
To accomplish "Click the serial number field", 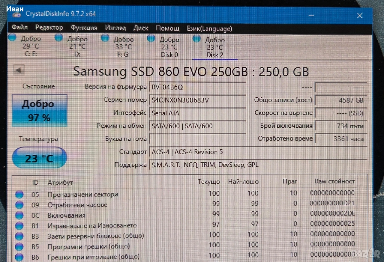I will (197, 100).
